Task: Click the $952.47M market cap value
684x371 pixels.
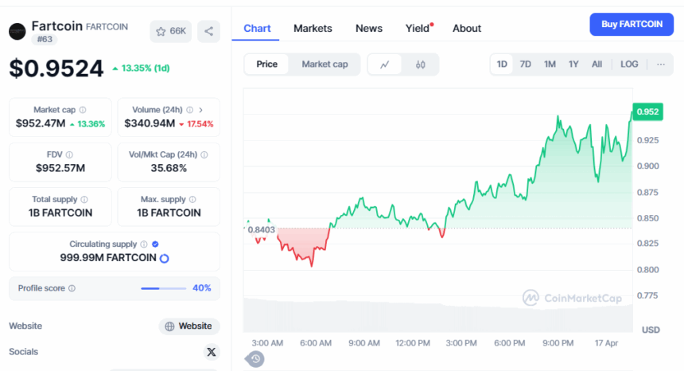Action: 41,123
